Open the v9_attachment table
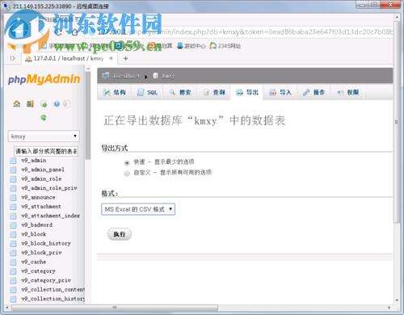This screenshot has height=315, width=404. (x=41, y=207)
